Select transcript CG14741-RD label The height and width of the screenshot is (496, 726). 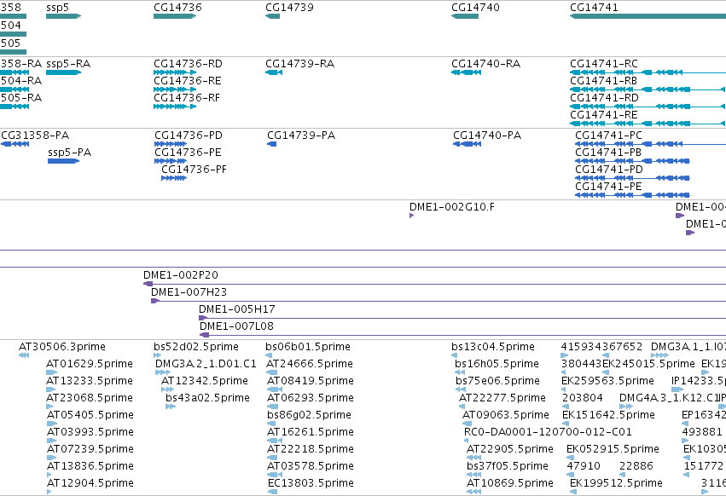(x=604, y=98)
